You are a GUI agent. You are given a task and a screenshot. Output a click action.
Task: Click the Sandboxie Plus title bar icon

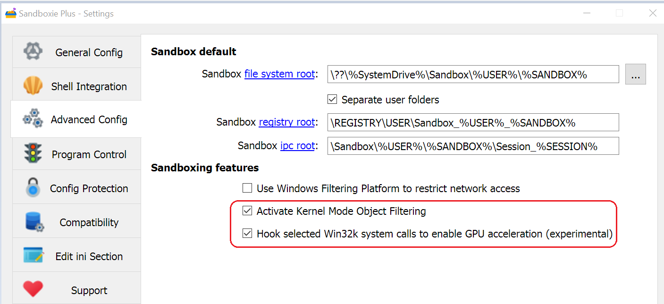(x=10, y=13)
